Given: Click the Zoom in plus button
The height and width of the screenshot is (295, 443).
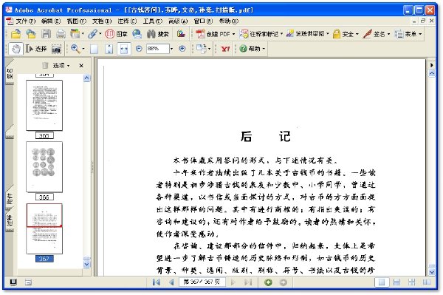Looking at the screenshot, I should (182, 49).
